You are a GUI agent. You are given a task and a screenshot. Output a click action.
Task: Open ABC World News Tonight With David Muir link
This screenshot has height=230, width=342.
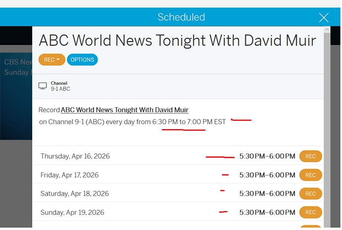pos(124,110)
